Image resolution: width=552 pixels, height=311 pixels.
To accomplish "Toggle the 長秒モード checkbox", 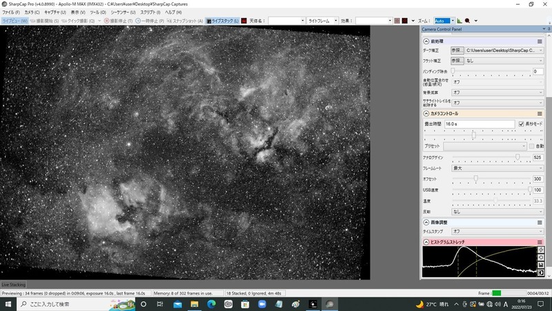I will point(521,124).
